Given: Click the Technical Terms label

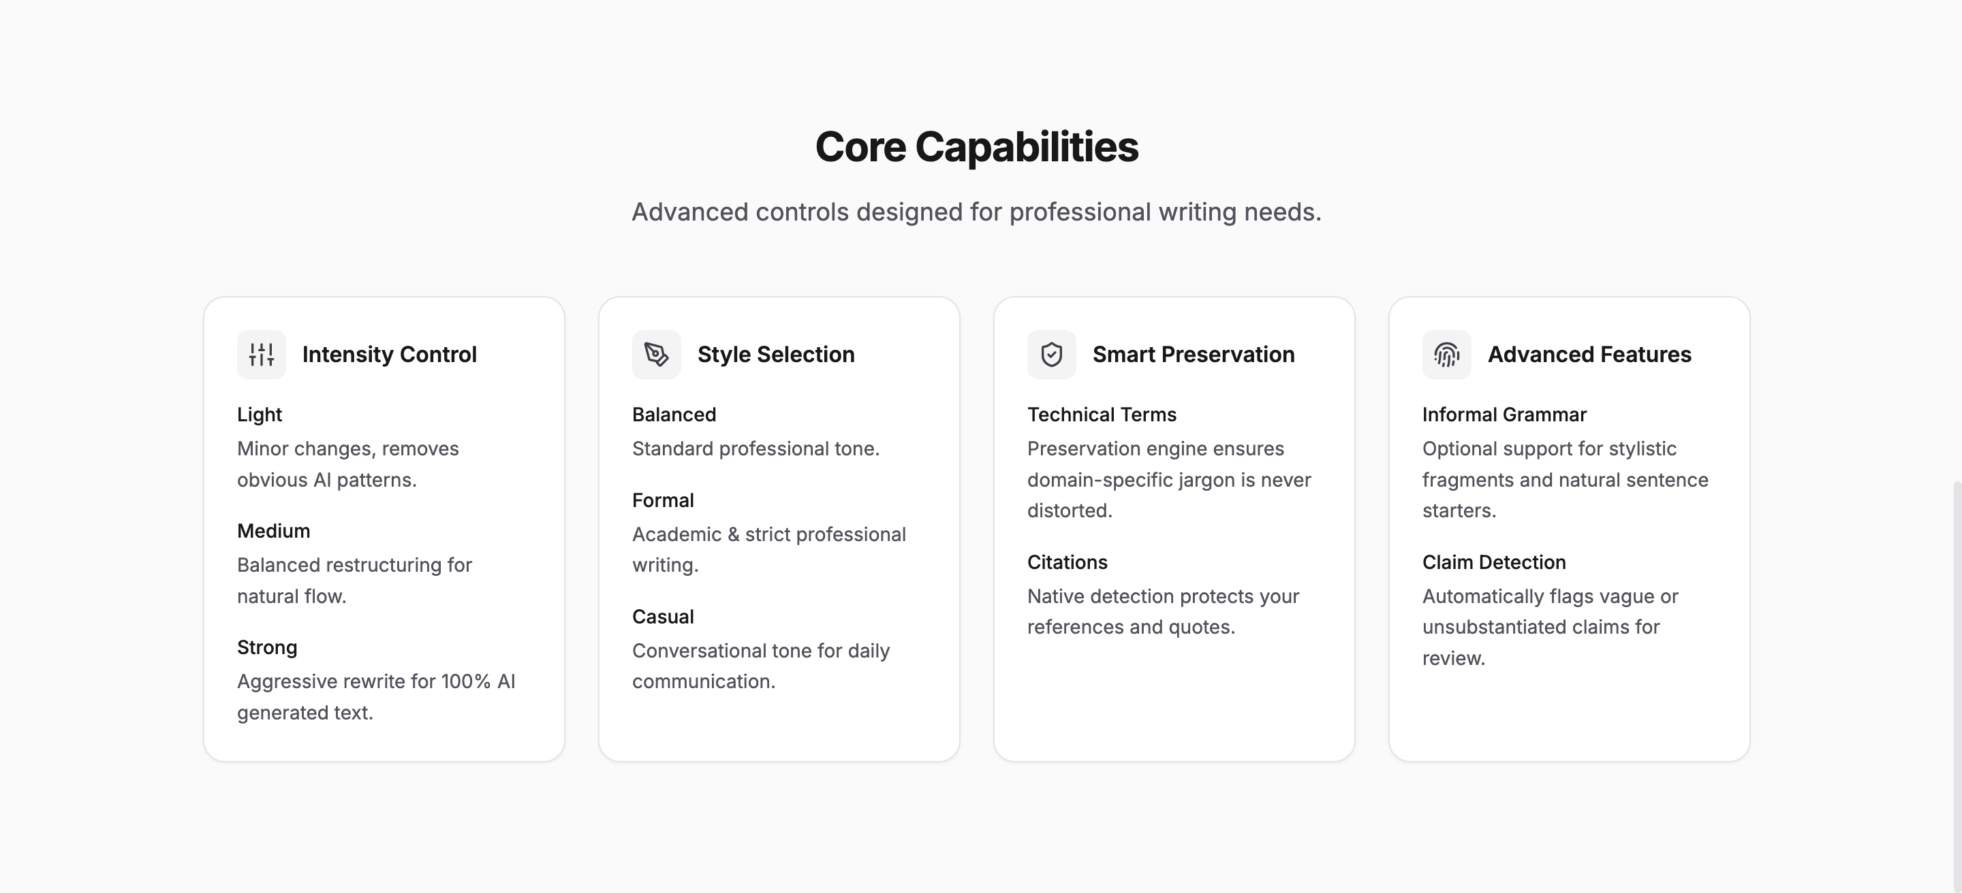Looking at the screenshot, I should pyautogui.click(x=1102, y=415).
